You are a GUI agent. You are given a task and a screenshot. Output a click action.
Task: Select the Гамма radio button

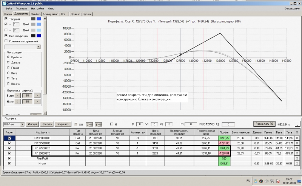click(8, 68)
